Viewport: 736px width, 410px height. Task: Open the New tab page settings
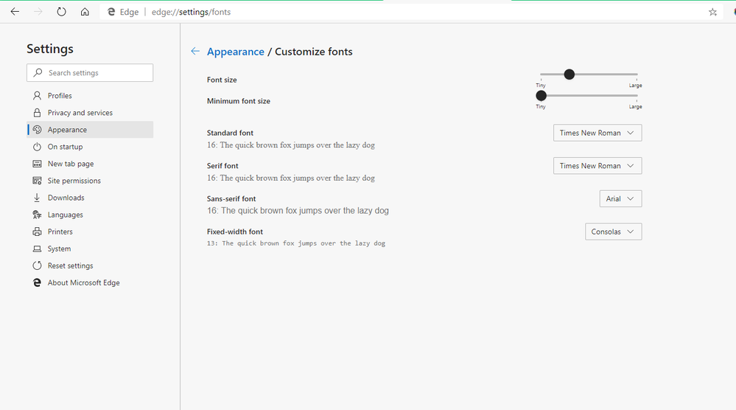90,164
